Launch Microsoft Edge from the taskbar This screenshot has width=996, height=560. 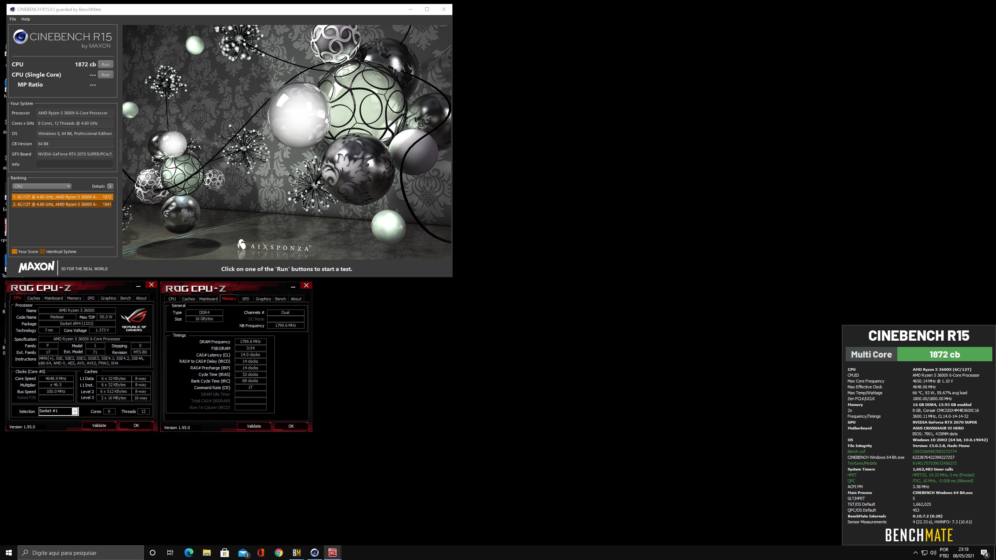pos(189,553)
